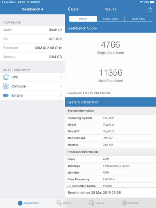Viewport: 156px width, 208px height.
Task: Tap the 4766 single-core score
Action: click(110, 45)
